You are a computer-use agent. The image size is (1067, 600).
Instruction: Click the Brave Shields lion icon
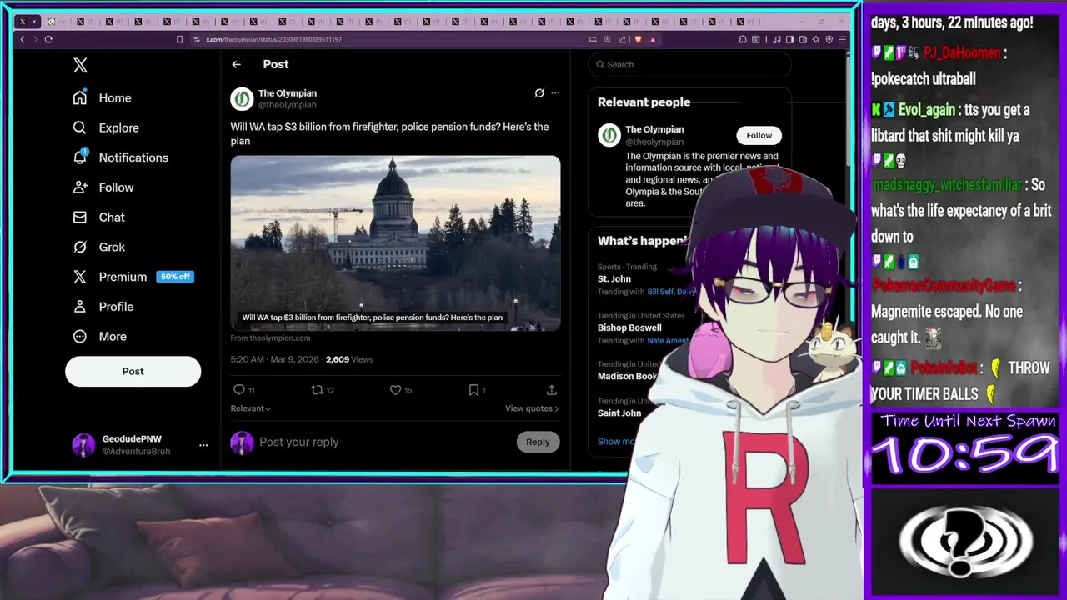pos(638,39)
